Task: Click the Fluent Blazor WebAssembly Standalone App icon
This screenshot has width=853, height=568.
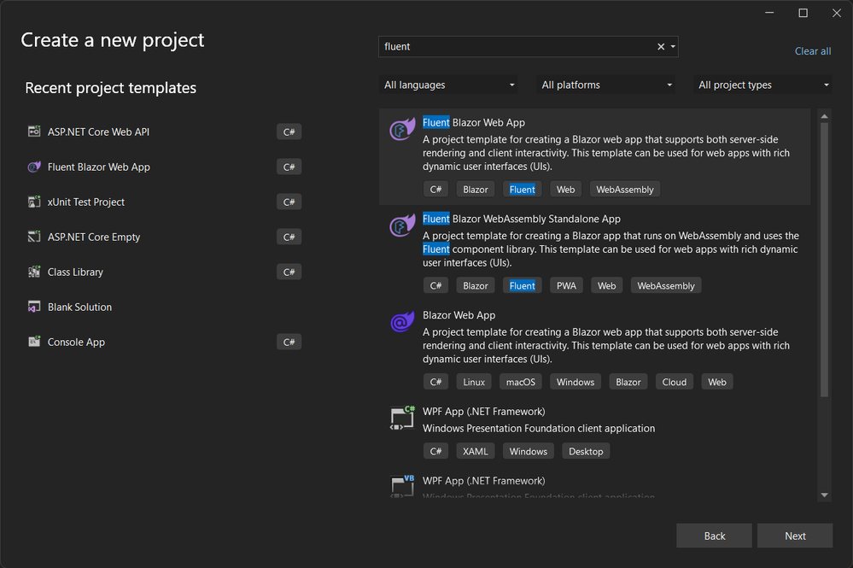Action: [x=402, y=225]
